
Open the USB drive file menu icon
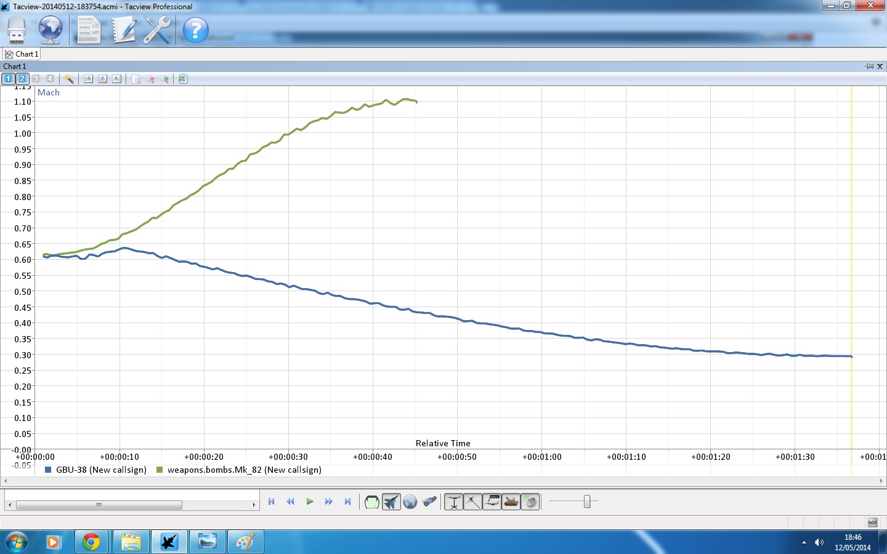(17, 30)
